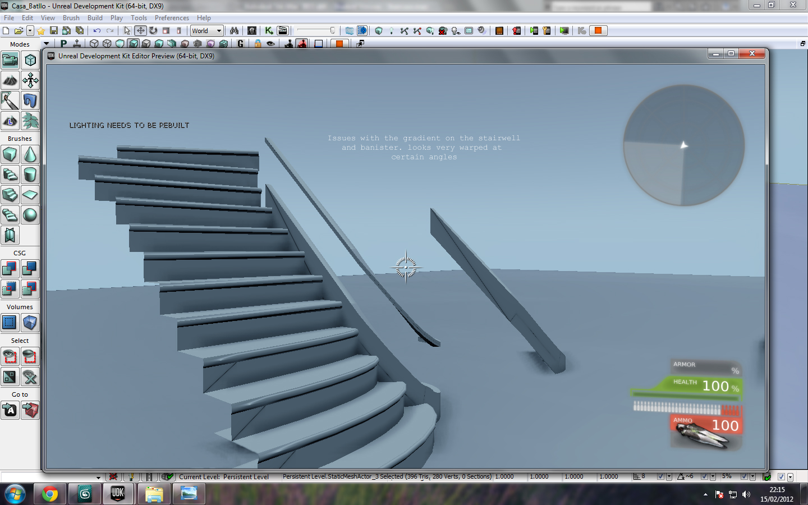Viewport: 808px width, 505px height.
Task: Select the Rotate tool in the toolbar
Action: click(152, 31)
